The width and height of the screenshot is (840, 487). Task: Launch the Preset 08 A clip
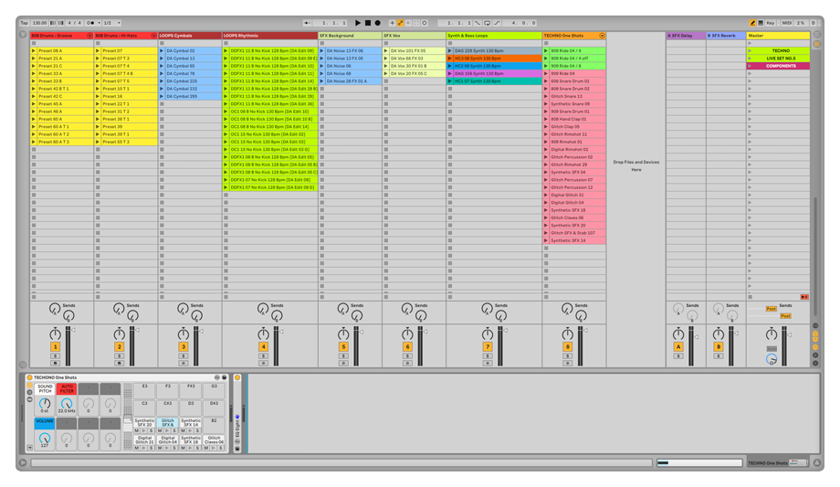coord(34,51)
